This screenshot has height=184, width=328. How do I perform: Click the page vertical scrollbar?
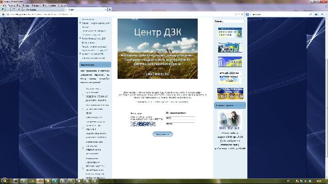tap(326, 98)
